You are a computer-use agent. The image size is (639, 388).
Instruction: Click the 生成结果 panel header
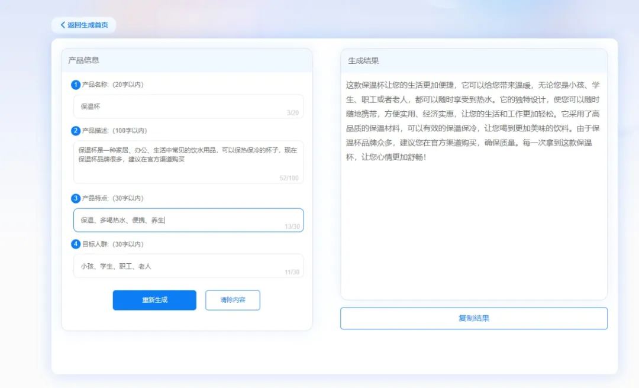point(474,61)
